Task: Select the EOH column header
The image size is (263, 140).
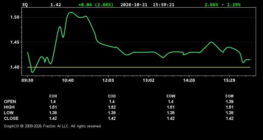Action: [x=53, y=96]
